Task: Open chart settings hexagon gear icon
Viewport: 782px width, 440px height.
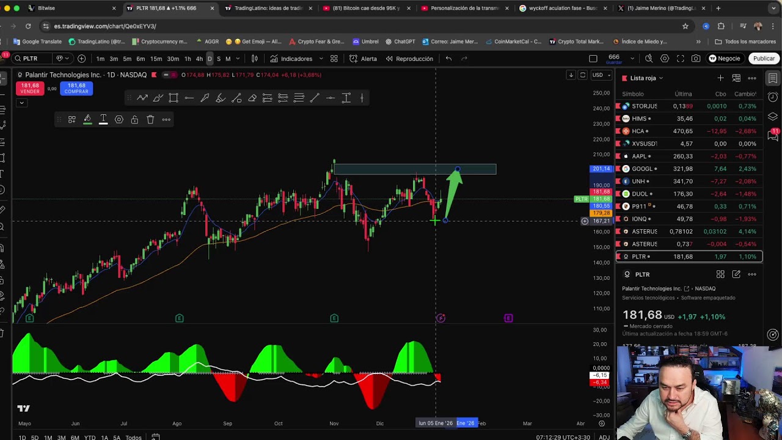Action: click(665, 59)
